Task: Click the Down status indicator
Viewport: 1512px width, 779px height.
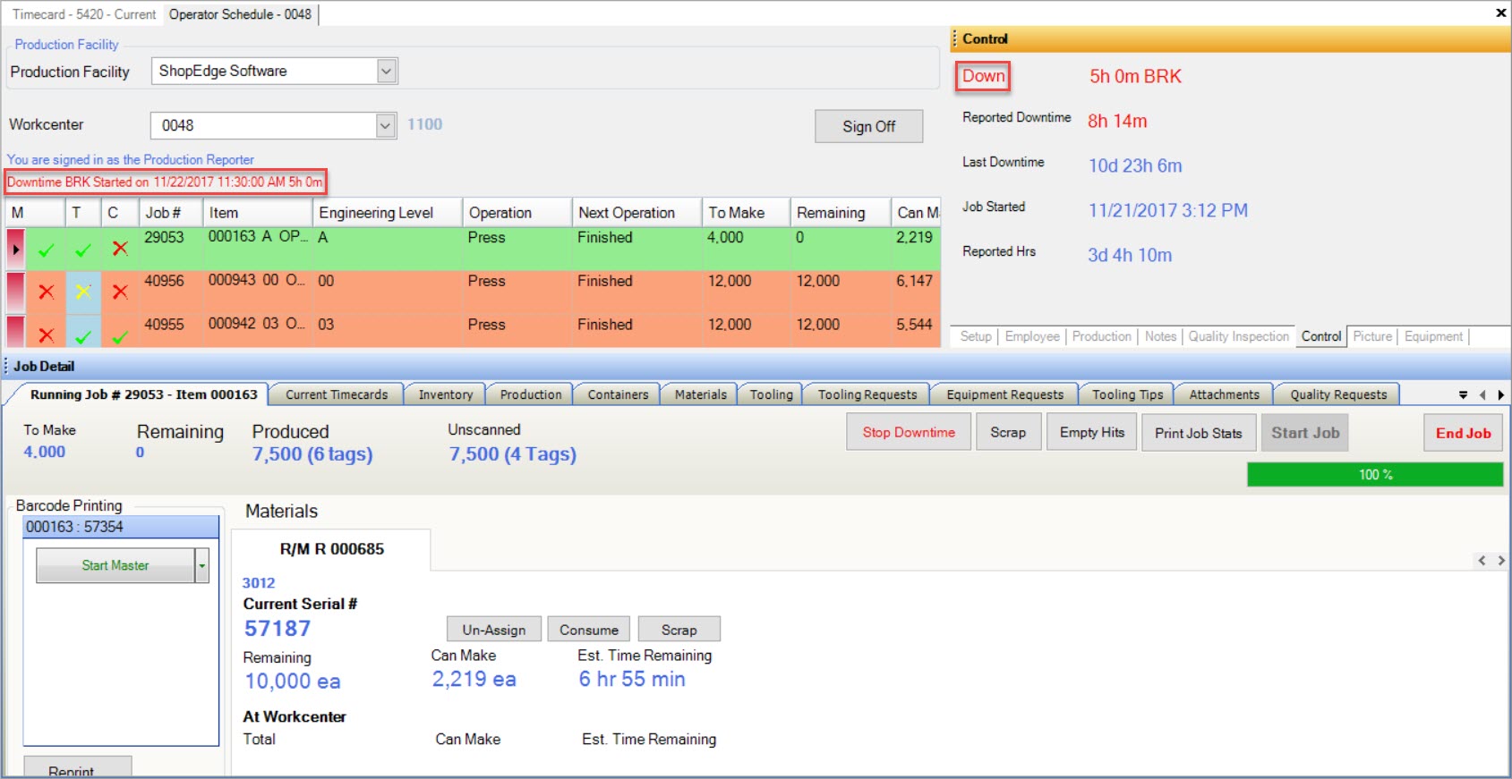Action: coord(983,76)
